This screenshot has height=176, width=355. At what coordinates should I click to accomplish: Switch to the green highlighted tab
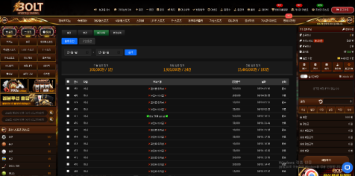coord(101,33)
